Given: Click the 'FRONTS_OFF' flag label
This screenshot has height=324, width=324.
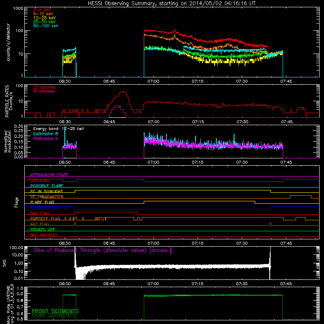Looking at the screenshot, I should [43, 230].
